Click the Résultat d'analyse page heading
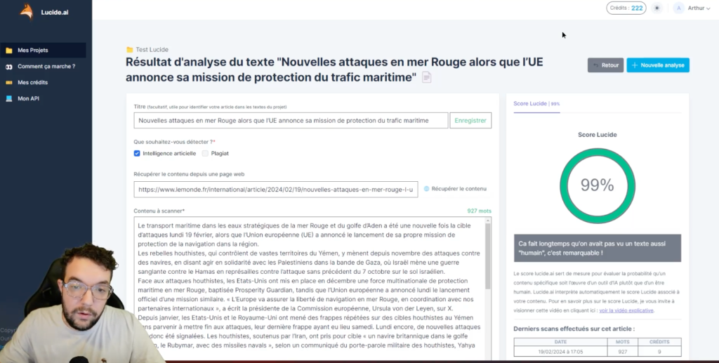This screenshot has width=719, height=363. [334, 70]
